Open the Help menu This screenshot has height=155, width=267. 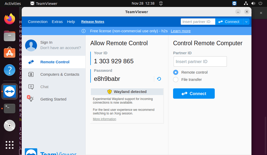pyautogui.click(x=71, y=22)
